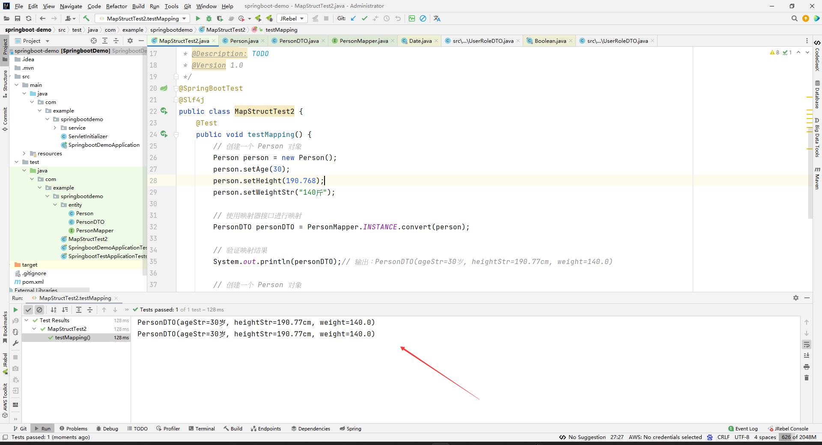Screen dimensions: 822x445
Task: Click the Run with Coverage icon
Action: point(220,18)
